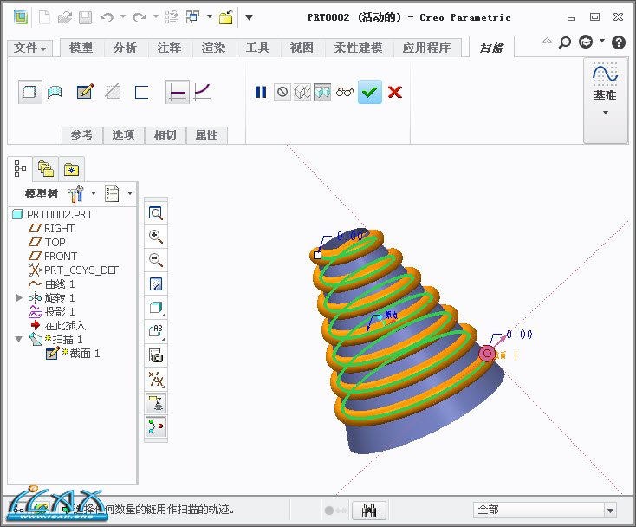Toggle the remove material option
Screen dimensions: 636x527
click(112, 91)
